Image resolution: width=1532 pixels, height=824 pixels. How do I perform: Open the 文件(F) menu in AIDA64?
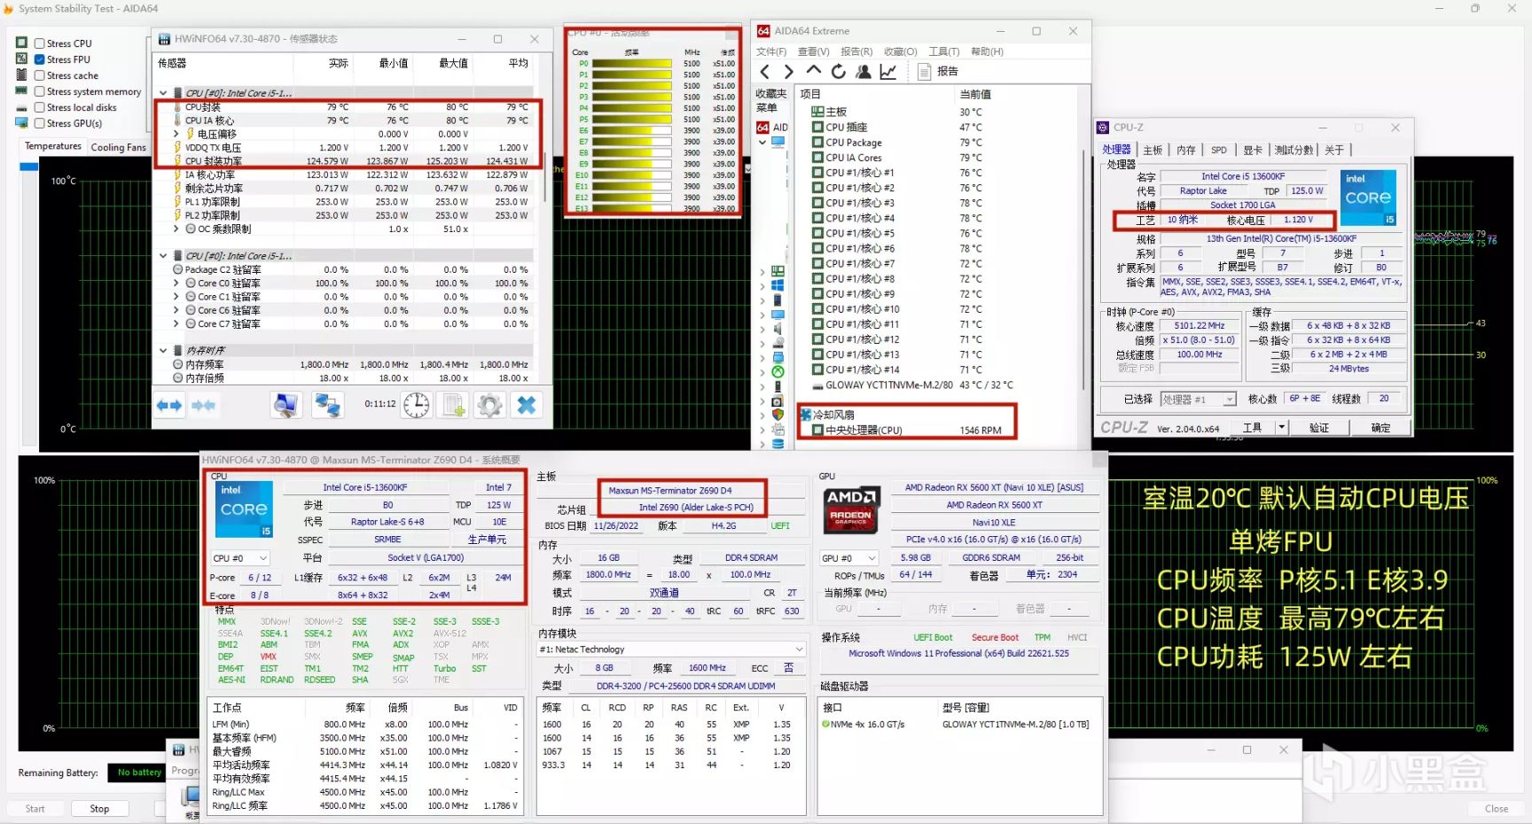tap(771, 51)
